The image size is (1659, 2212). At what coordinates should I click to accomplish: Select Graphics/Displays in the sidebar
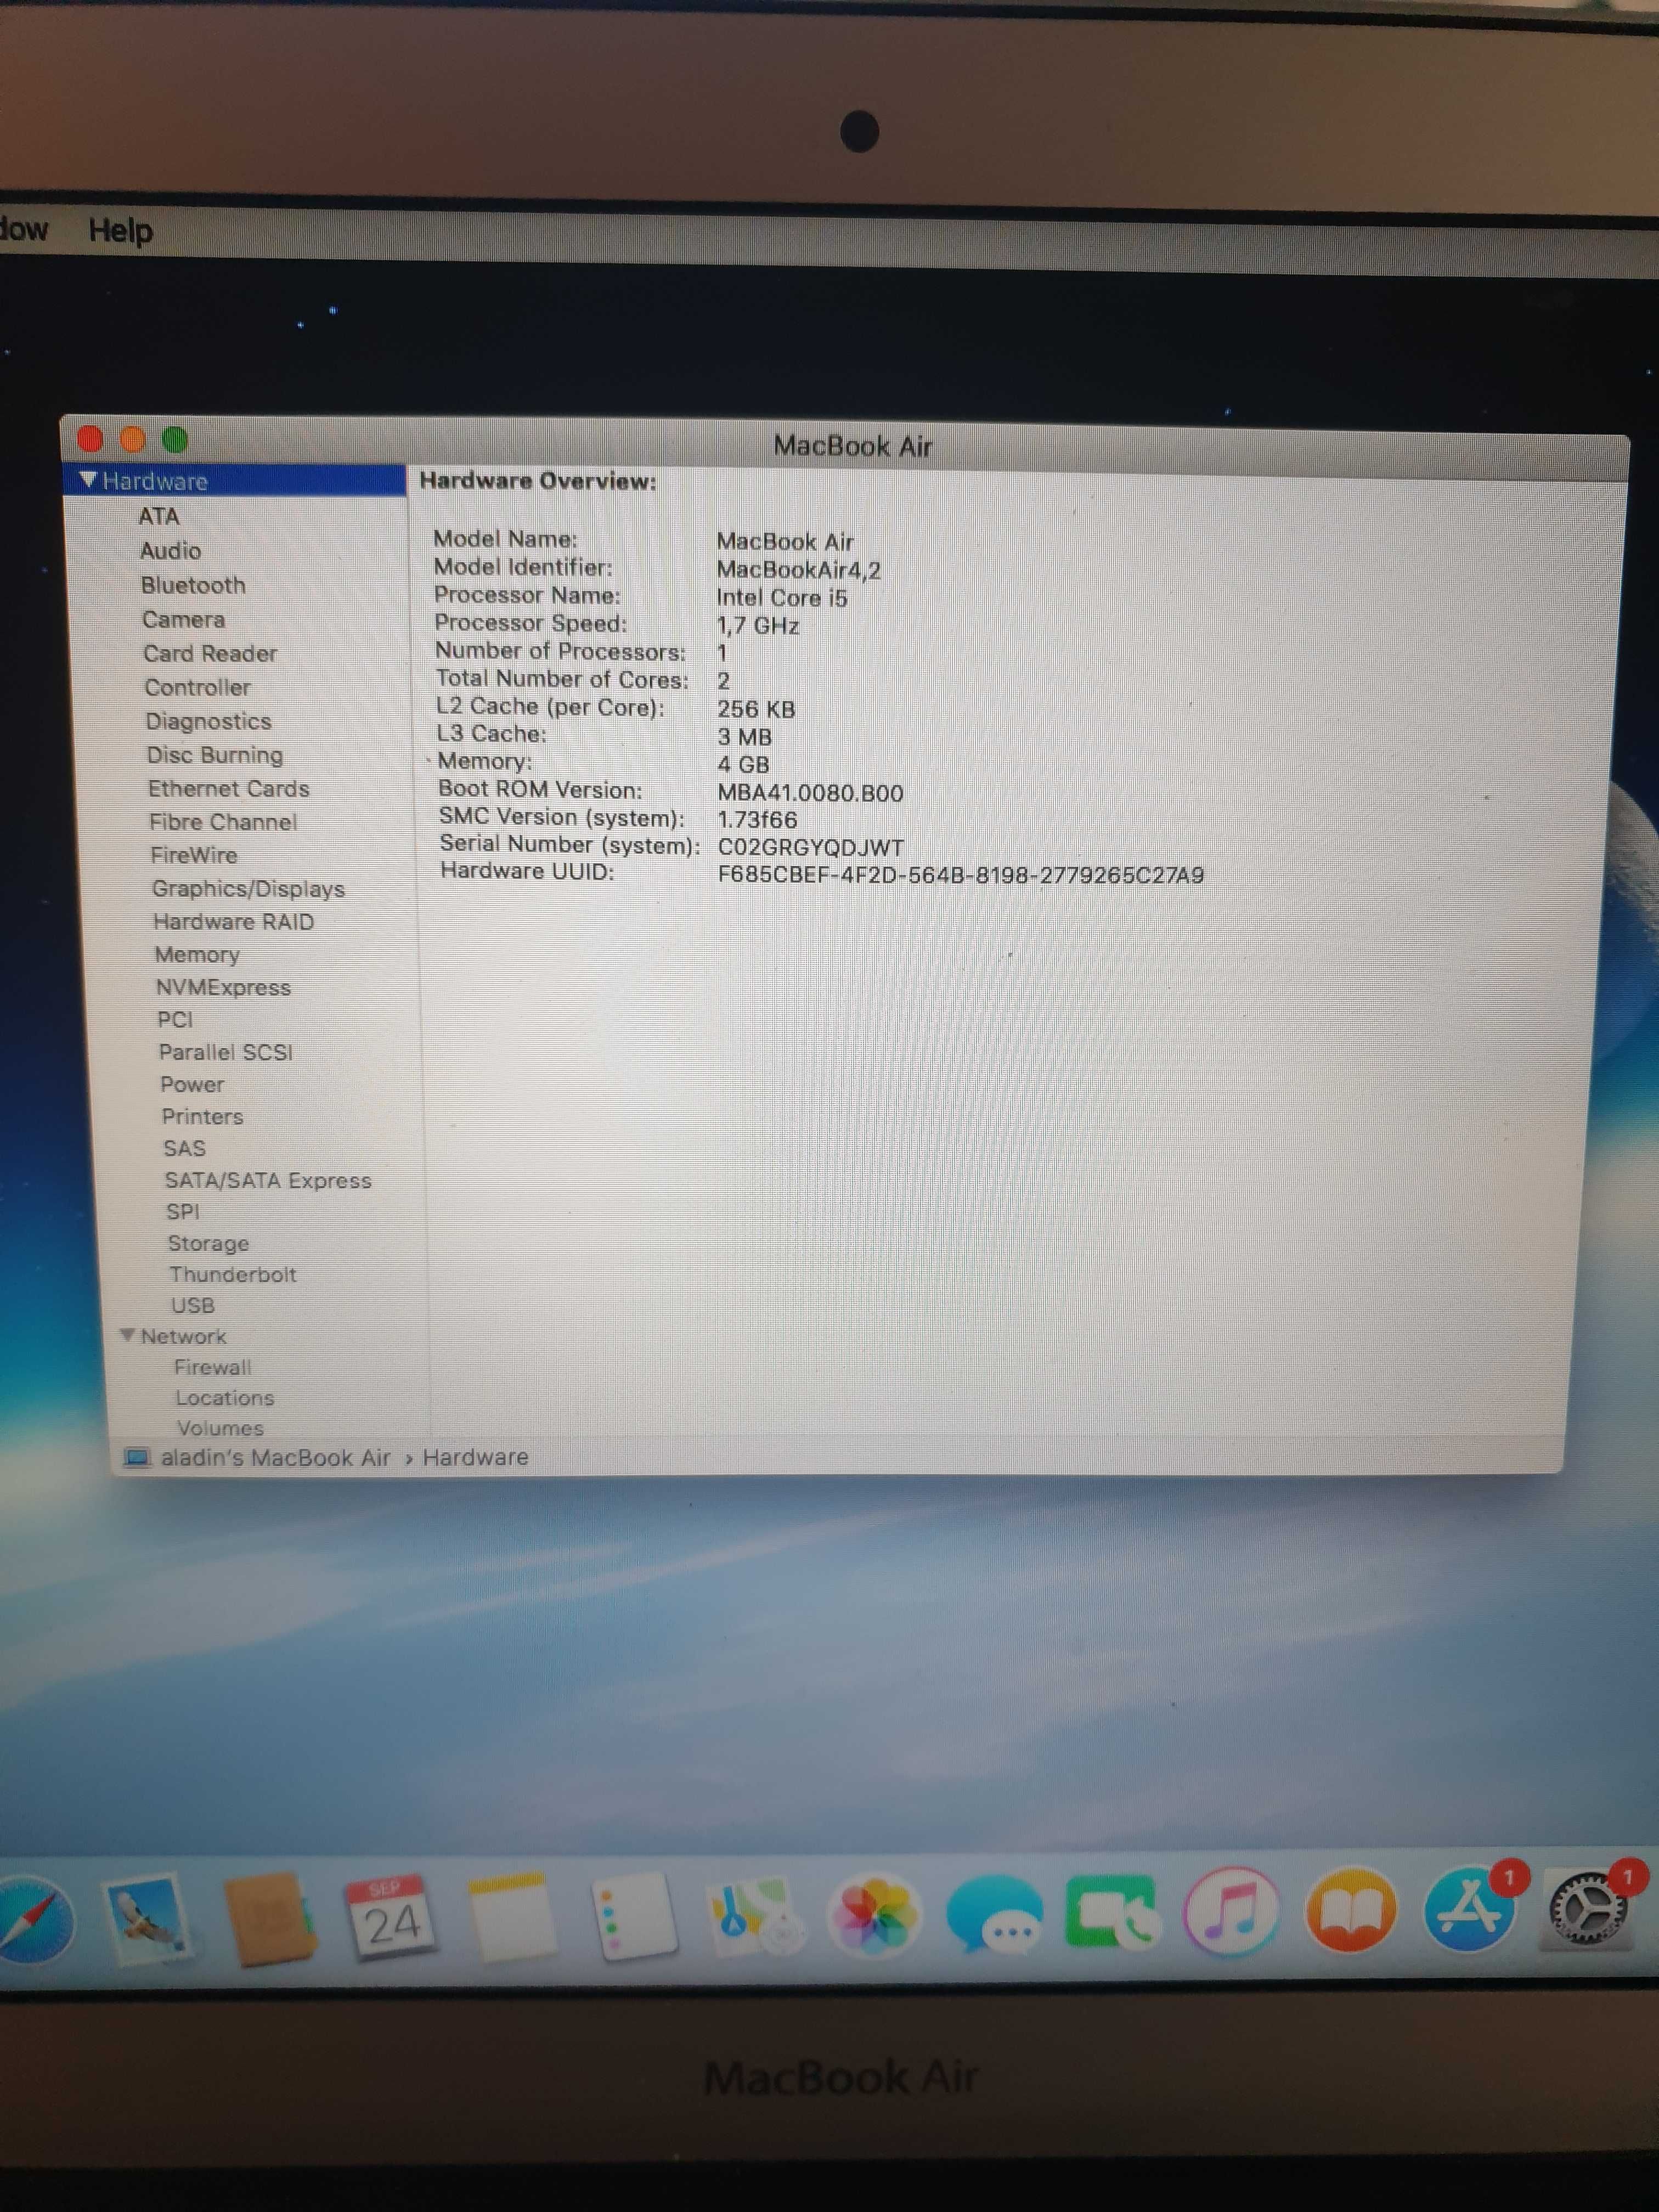pos(248,888)
